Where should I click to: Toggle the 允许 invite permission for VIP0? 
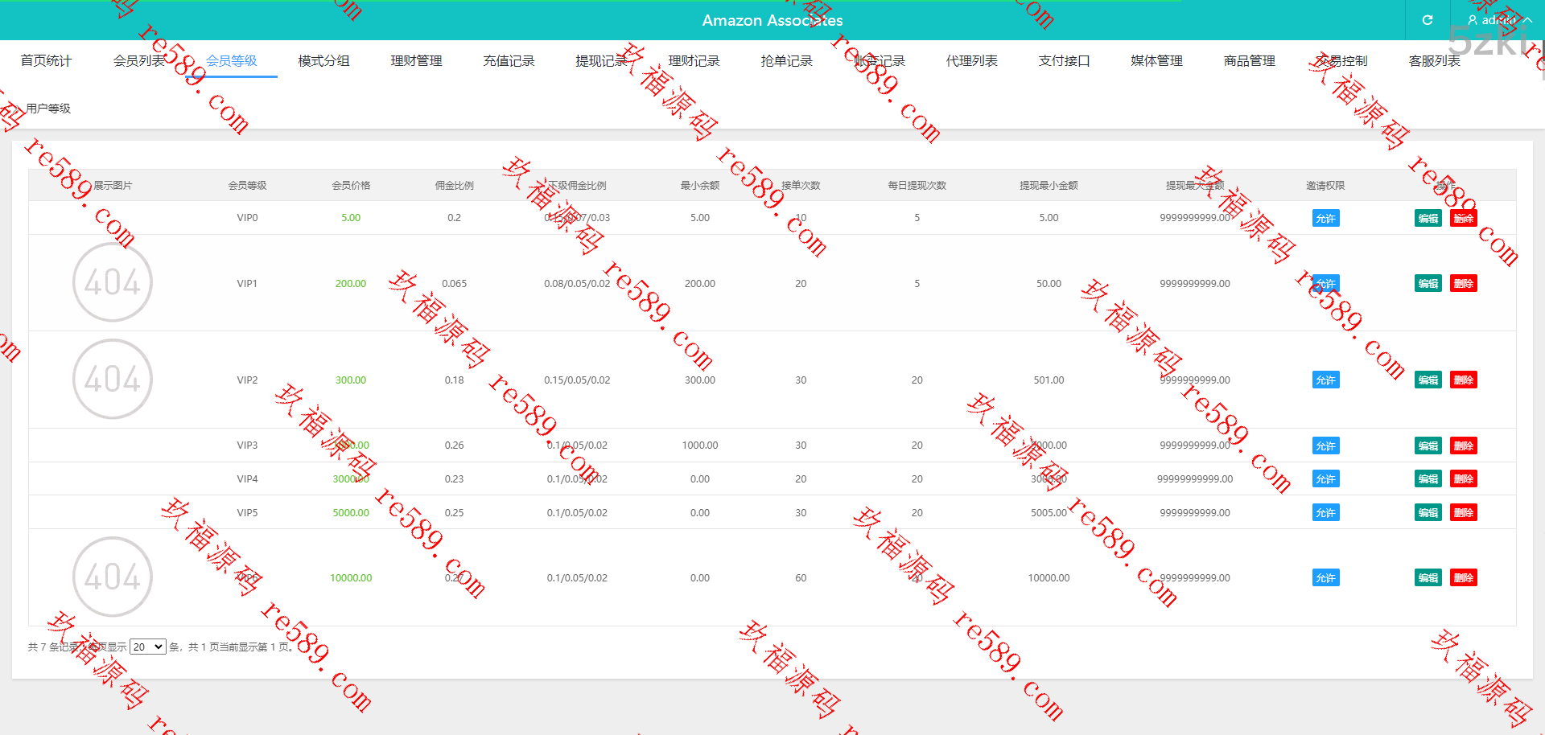(1325, 218)
